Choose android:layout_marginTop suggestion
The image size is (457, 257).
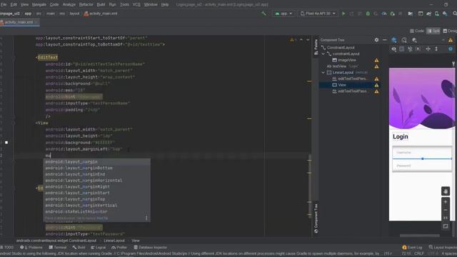[97, 199]
